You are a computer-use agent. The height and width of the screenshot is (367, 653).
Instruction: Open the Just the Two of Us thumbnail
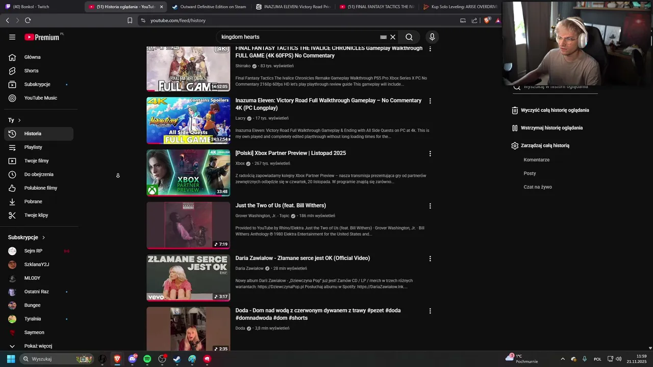(x=188, y=225)
